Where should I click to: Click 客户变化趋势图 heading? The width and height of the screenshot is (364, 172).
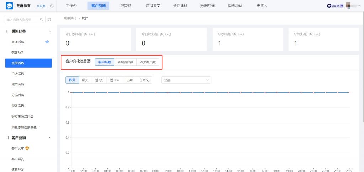point(78,62)
